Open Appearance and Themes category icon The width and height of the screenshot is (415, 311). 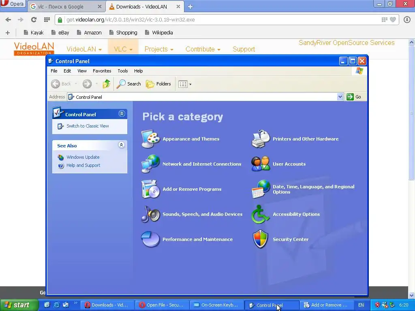(150, 139)
